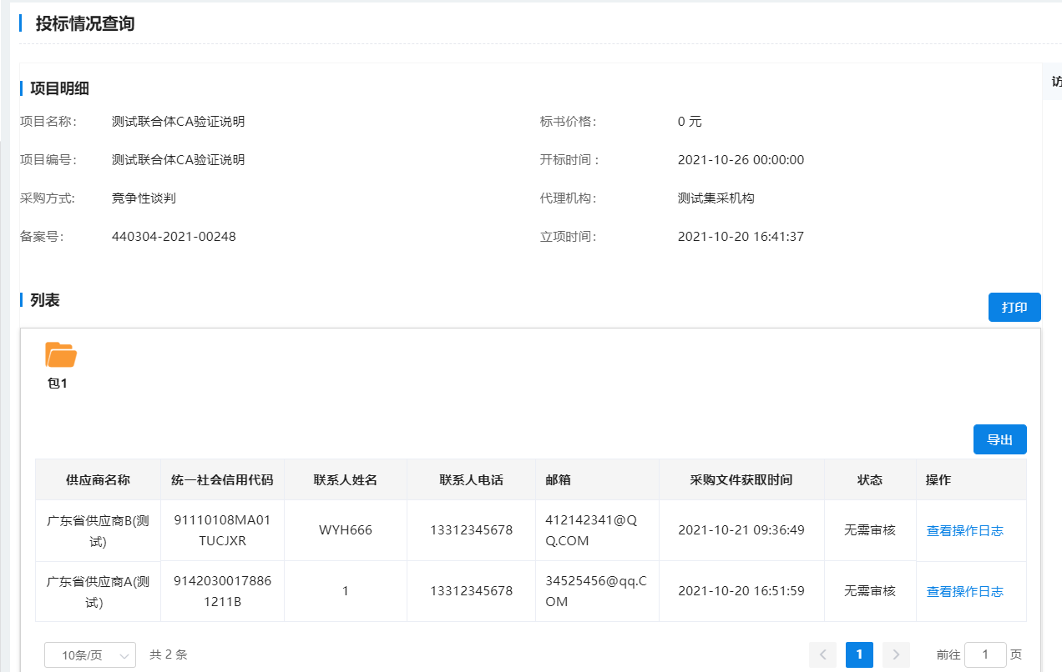Click the 供应商名称 column header
Viewport: 1062px width, 672px height.
(x=98, y=479)
